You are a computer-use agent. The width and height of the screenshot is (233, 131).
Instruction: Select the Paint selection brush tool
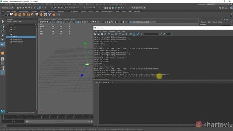coord(3,31)
